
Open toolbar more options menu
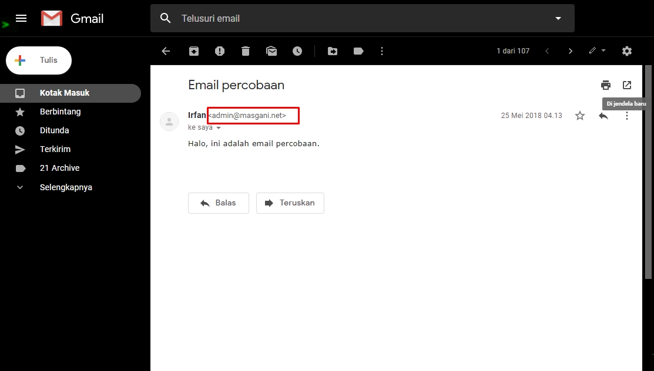click(381, 51)
